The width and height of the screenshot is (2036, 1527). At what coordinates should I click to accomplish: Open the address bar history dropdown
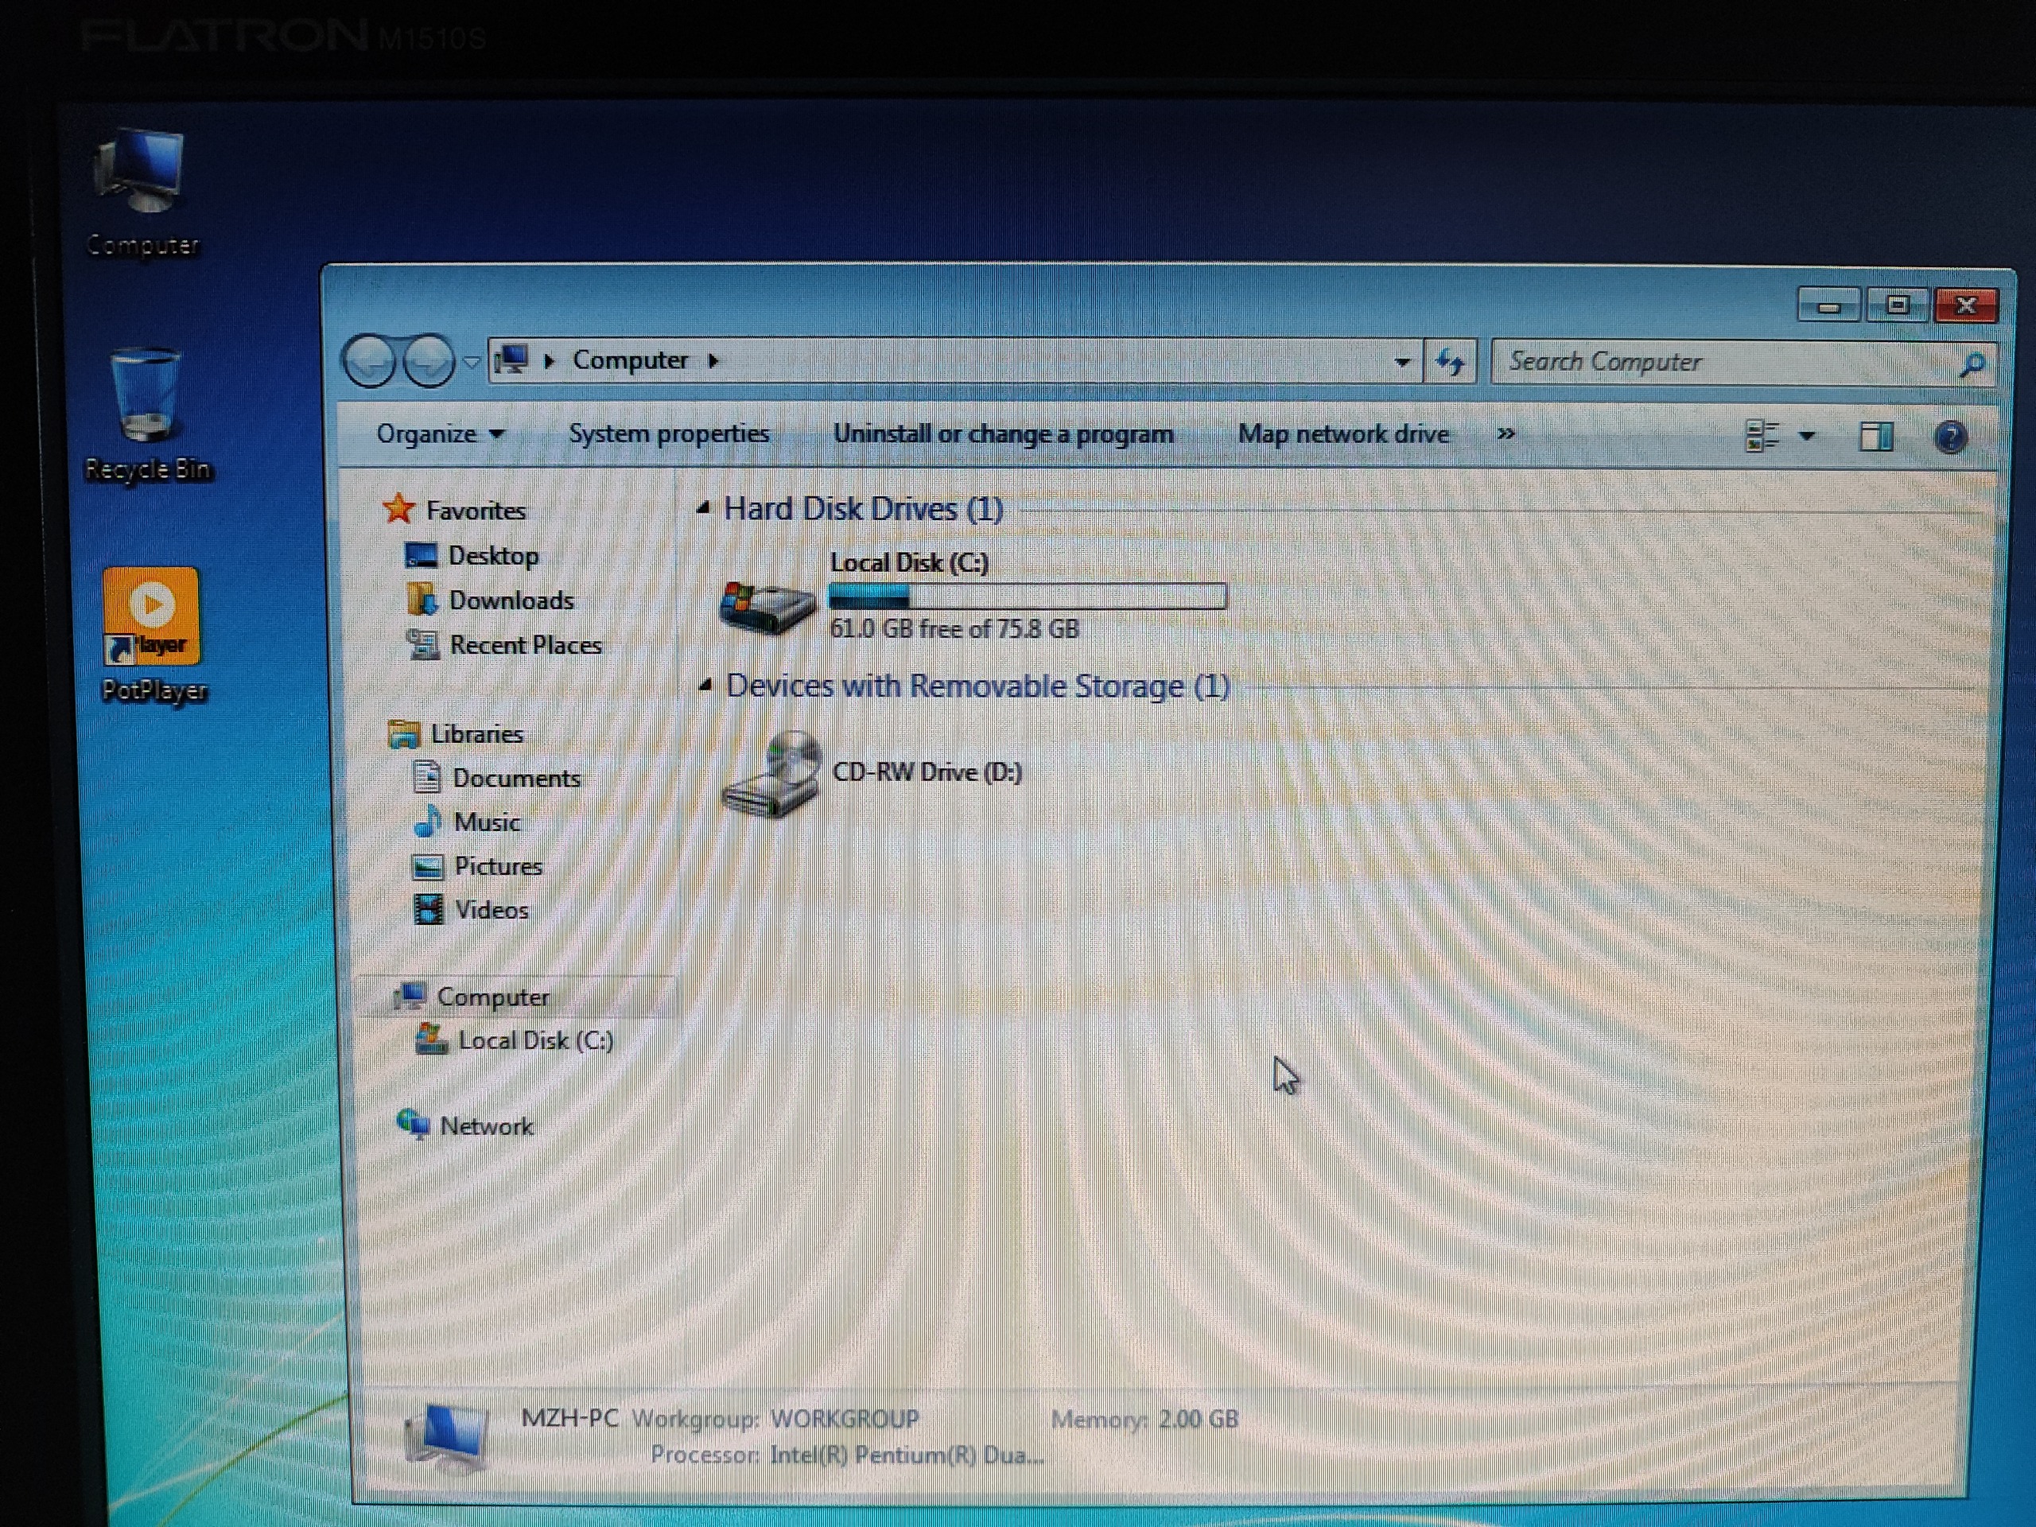[x=1403, y=362]
